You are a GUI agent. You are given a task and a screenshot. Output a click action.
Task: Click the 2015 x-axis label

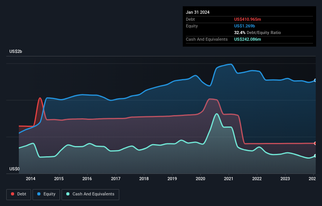pyautogui.click(x=59, y=179)
